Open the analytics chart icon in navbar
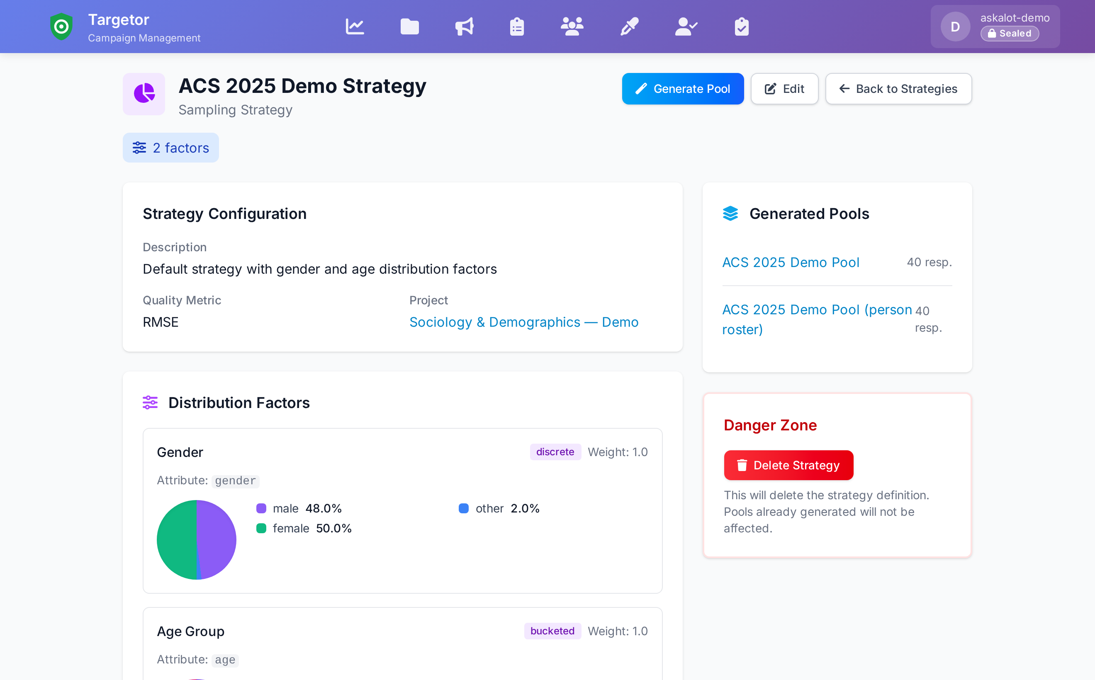Viewport: 1095px width, 680px height. [355, 27]
